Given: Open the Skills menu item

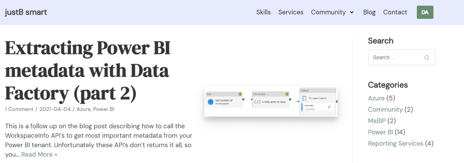Looking at the screenshot, I should point(263,12).
